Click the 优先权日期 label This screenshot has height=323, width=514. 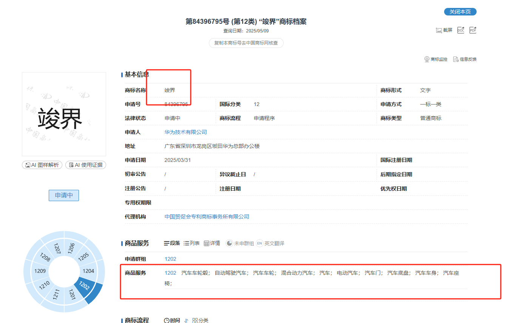click(x=394, y=189)
